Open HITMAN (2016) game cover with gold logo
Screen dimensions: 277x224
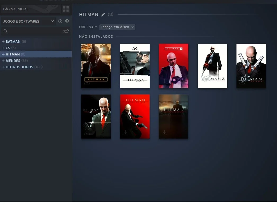point(96,66)
